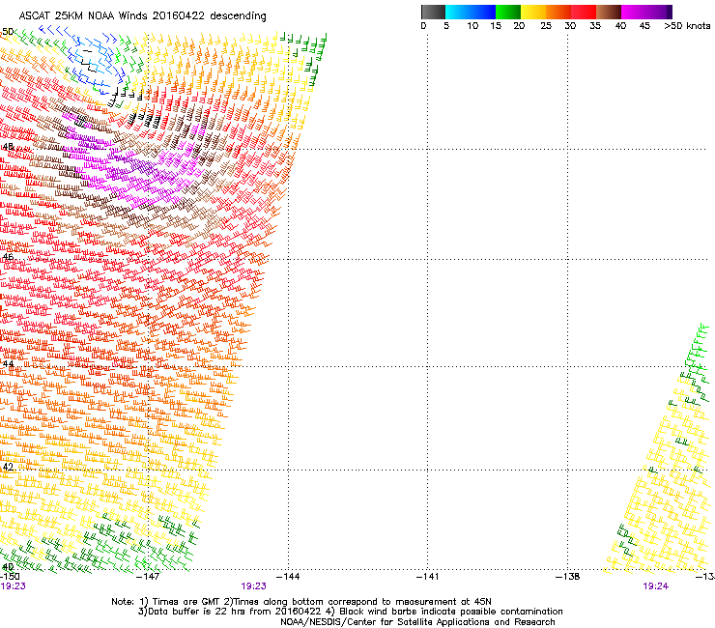This screenshot has width=715, height=628.
Task: Click the magenta 40-45 knots legend segment
Action: [x=634, y=12]
